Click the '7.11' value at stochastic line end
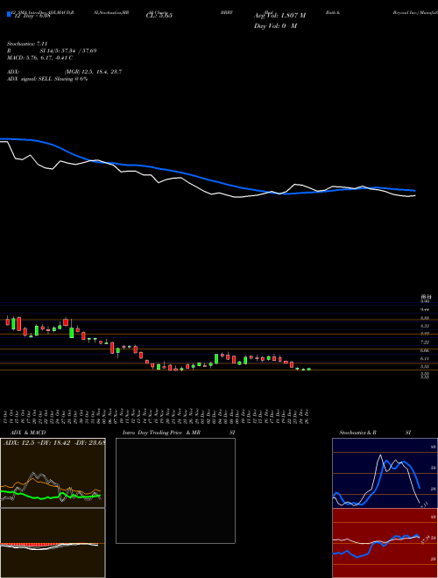 click(x=424, y=504)
